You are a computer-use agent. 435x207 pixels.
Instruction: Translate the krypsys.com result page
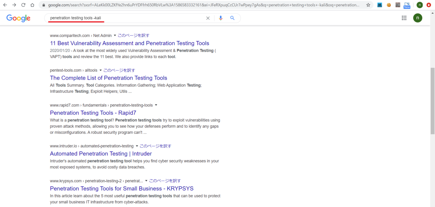click(x=165, y=181)
